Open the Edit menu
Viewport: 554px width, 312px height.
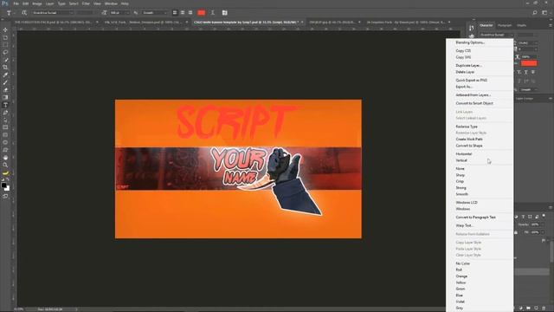[25, 3]
